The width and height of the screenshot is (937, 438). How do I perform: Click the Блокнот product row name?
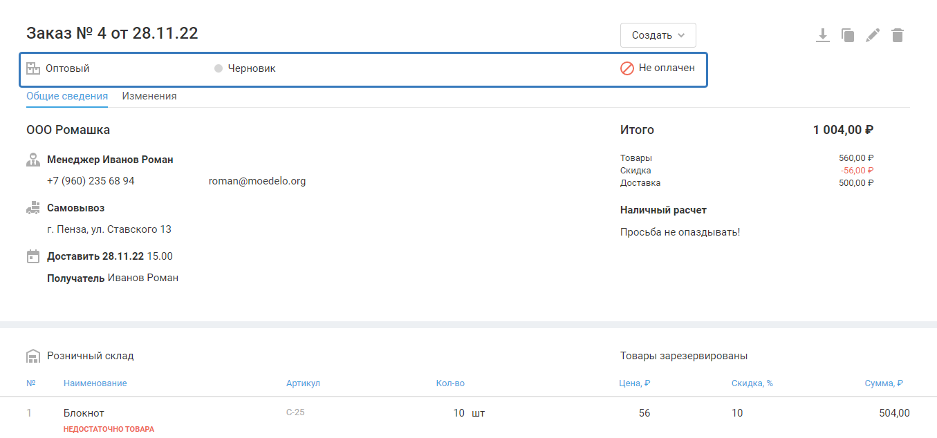click(x=84, y=413)
